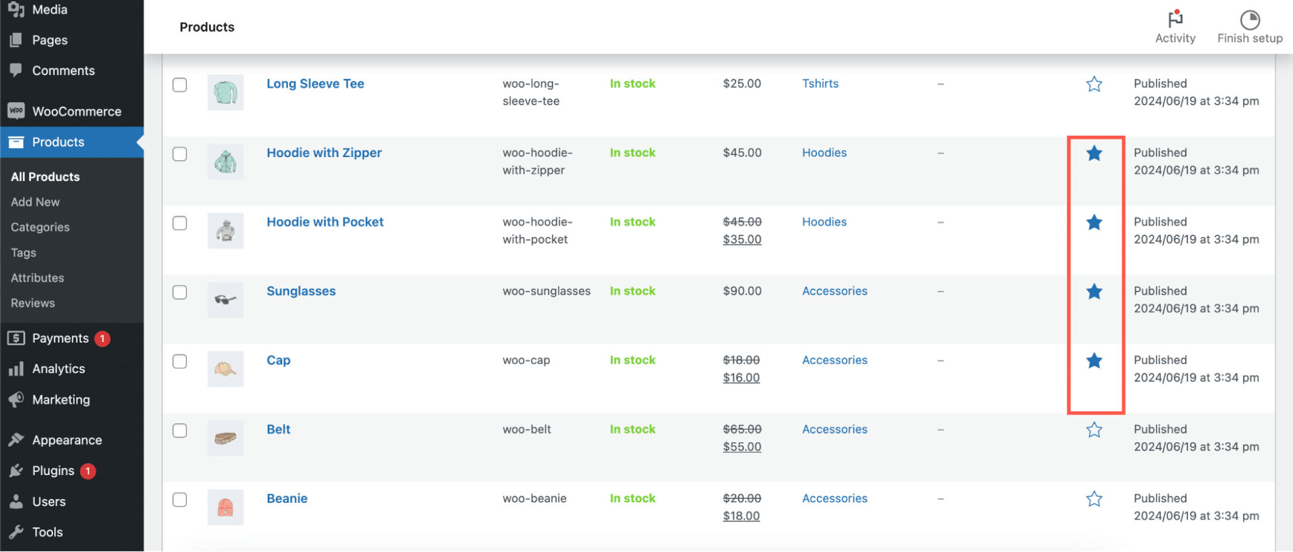Unfeature Hoodie with Zipper via star

point(1094,154)
